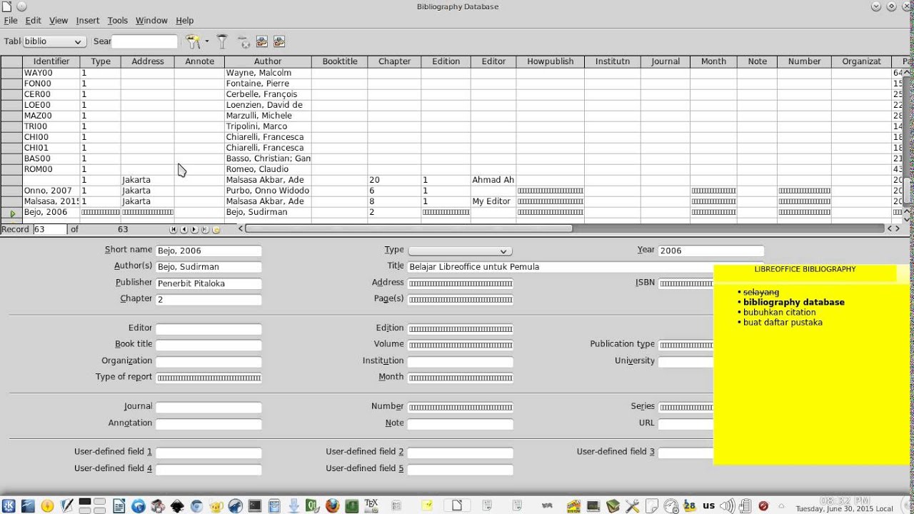The image size is (914, 514).
Task: Click the table's horizontal scroll right arrow
Action: [898, 228]
